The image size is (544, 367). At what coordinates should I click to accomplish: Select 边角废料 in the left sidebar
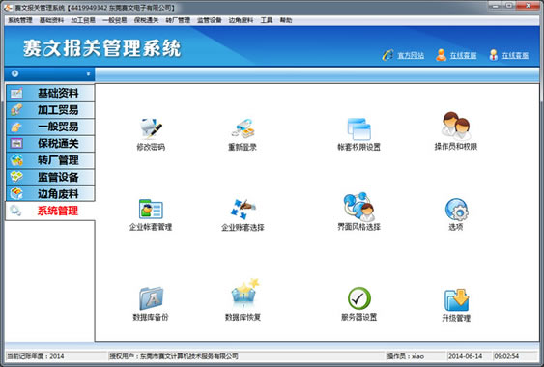pyautogui.click(x=50, y=194)
